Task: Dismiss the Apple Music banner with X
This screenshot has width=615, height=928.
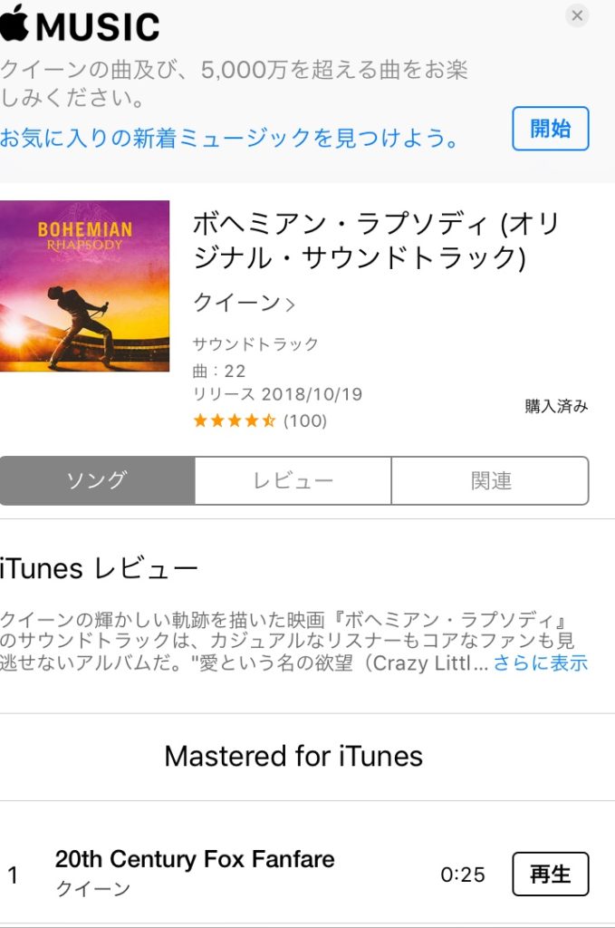Action: 577,15
